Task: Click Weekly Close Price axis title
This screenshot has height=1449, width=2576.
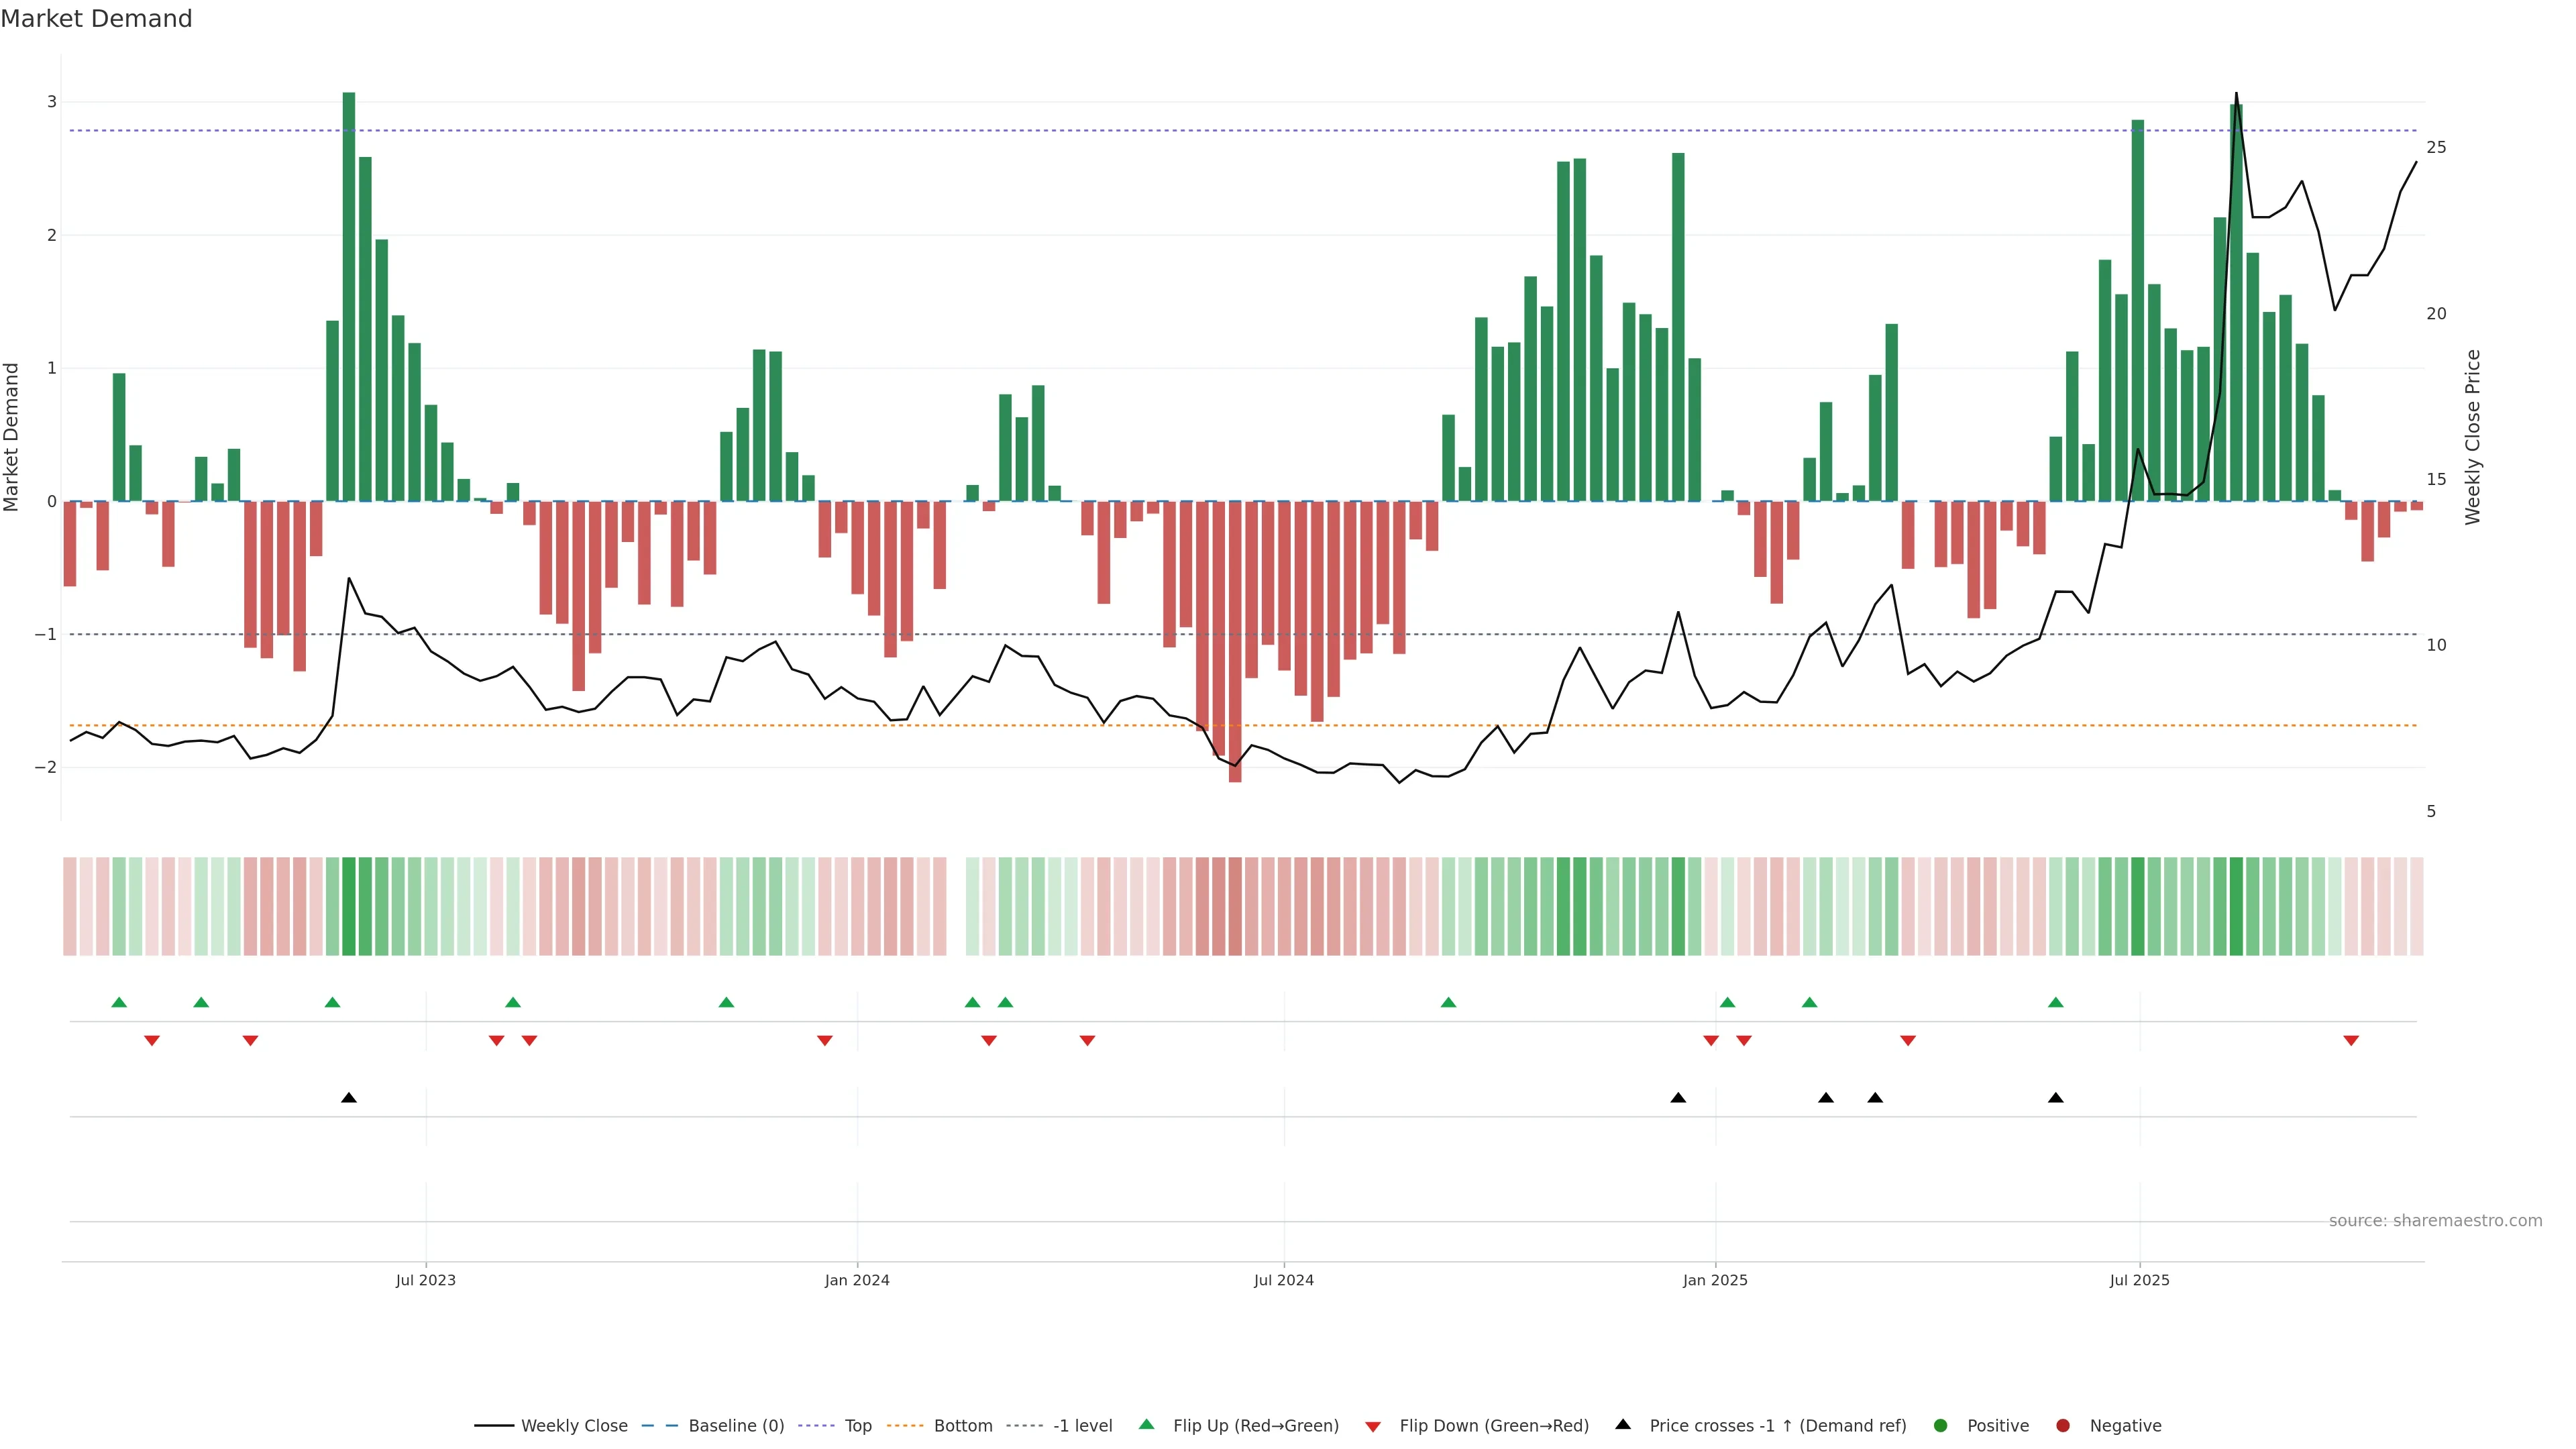Action: [2473, 437]
